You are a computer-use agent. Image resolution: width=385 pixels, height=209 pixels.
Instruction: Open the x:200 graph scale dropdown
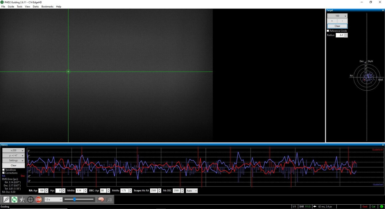pyautogui.click(x=14, y=150)
